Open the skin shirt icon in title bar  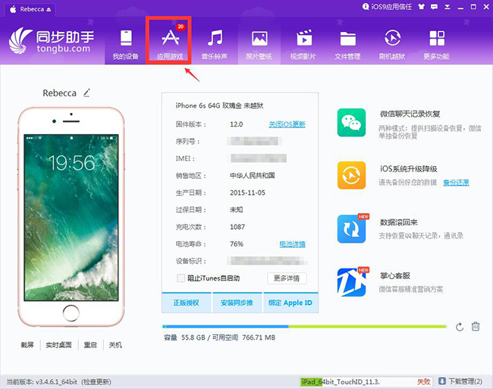point(421,7)
